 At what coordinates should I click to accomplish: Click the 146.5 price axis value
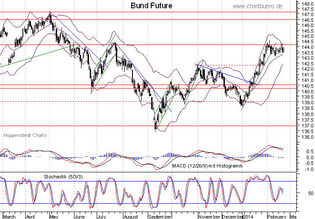tap(308, 20)
